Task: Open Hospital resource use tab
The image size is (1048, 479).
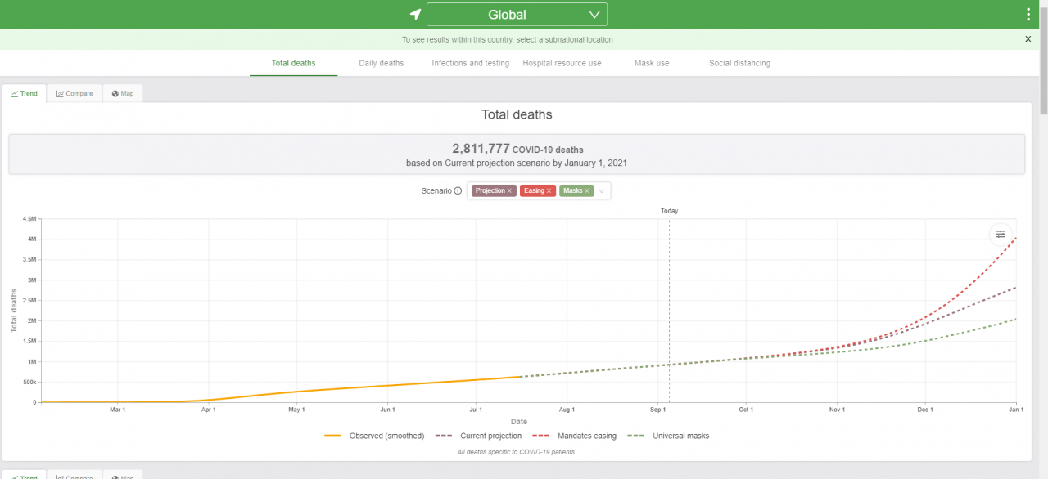Action: [x=562, y=63]
